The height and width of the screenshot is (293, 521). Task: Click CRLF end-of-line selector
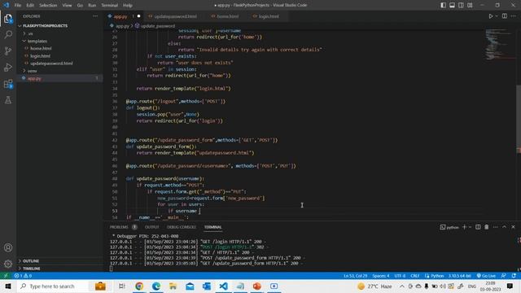414,276
